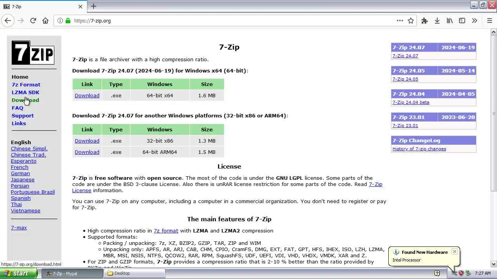
Task: Open the 7-max link
Action: point(19,227)
